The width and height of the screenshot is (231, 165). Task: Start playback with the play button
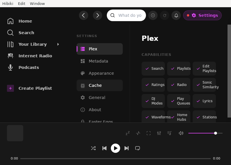115,148
